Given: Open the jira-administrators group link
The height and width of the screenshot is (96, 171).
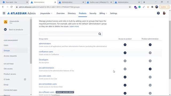Looking at the screenshot, I should (46, 68).
